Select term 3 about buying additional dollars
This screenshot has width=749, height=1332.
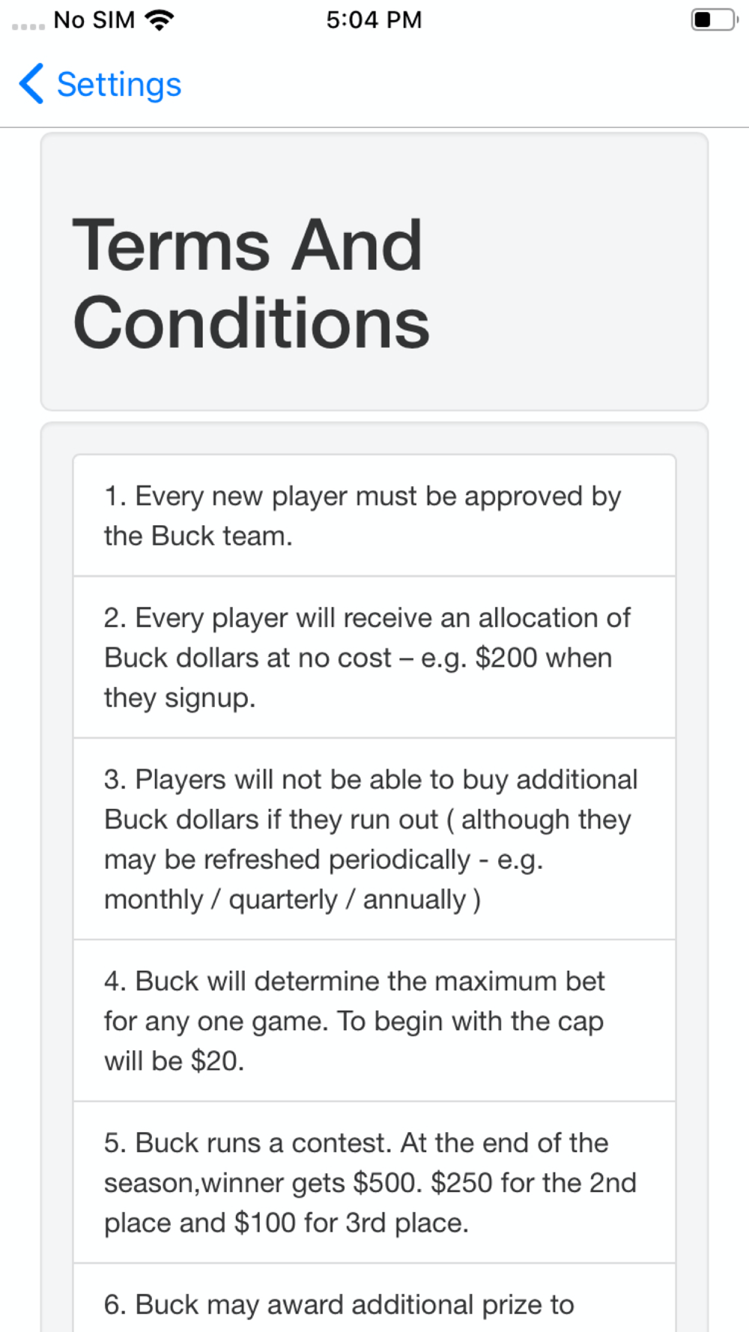click(x=374, y=839)
